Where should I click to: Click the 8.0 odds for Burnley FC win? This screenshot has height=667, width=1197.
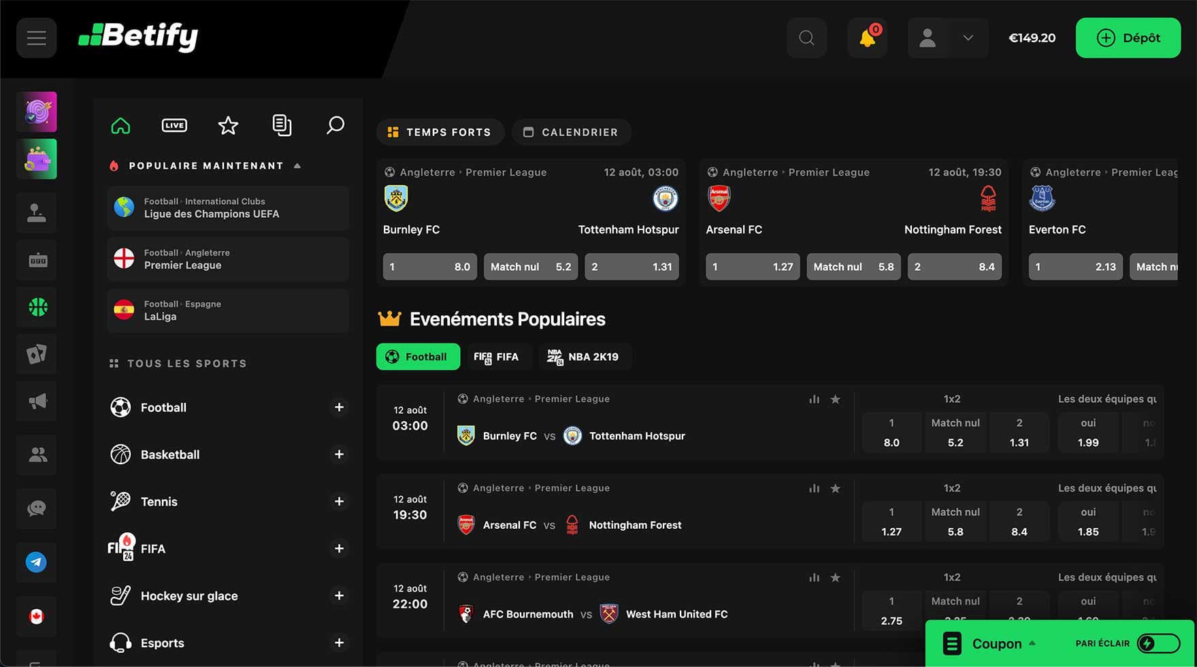pos(429,266)
